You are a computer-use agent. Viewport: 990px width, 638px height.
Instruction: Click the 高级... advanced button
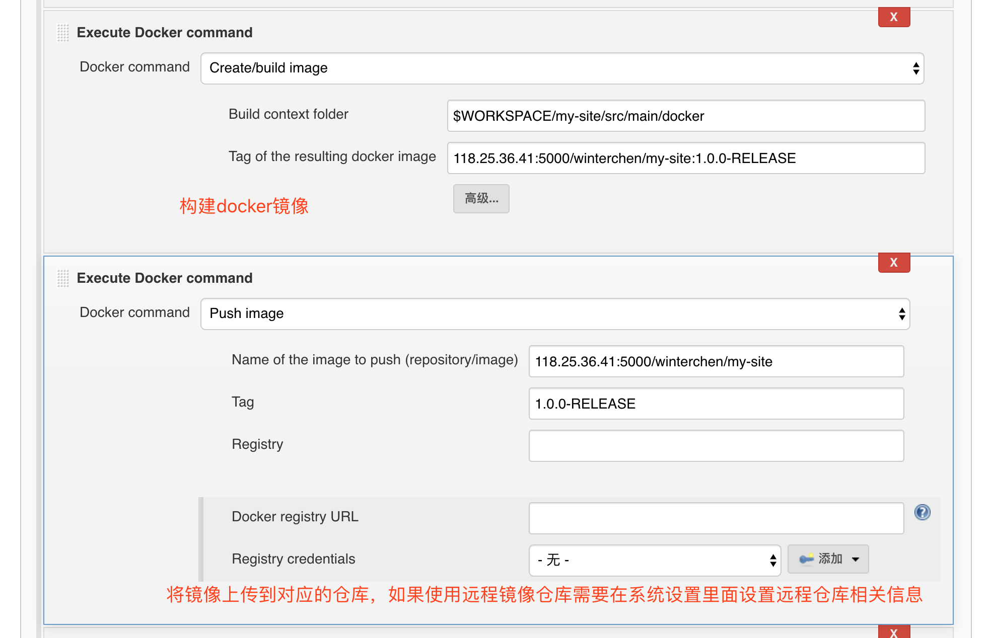pyautogui.click(x=481, y=199)
